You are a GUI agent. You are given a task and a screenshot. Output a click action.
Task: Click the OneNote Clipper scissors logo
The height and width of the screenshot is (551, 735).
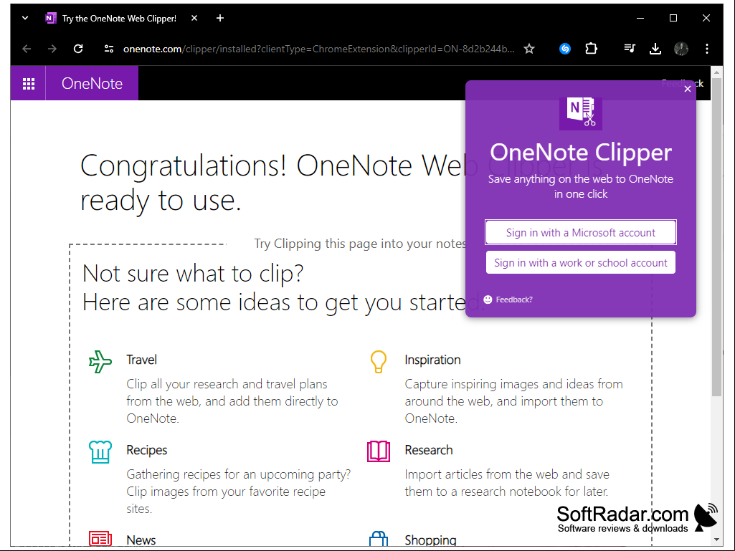[581, 113]
